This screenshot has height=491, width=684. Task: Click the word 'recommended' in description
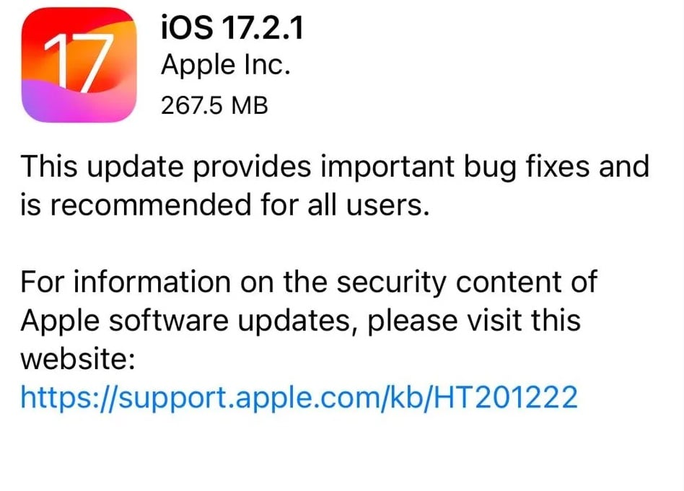(151, 205)
